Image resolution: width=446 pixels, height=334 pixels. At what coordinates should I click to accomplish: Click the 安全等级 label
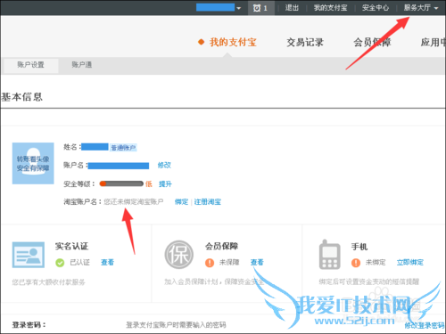79,184
